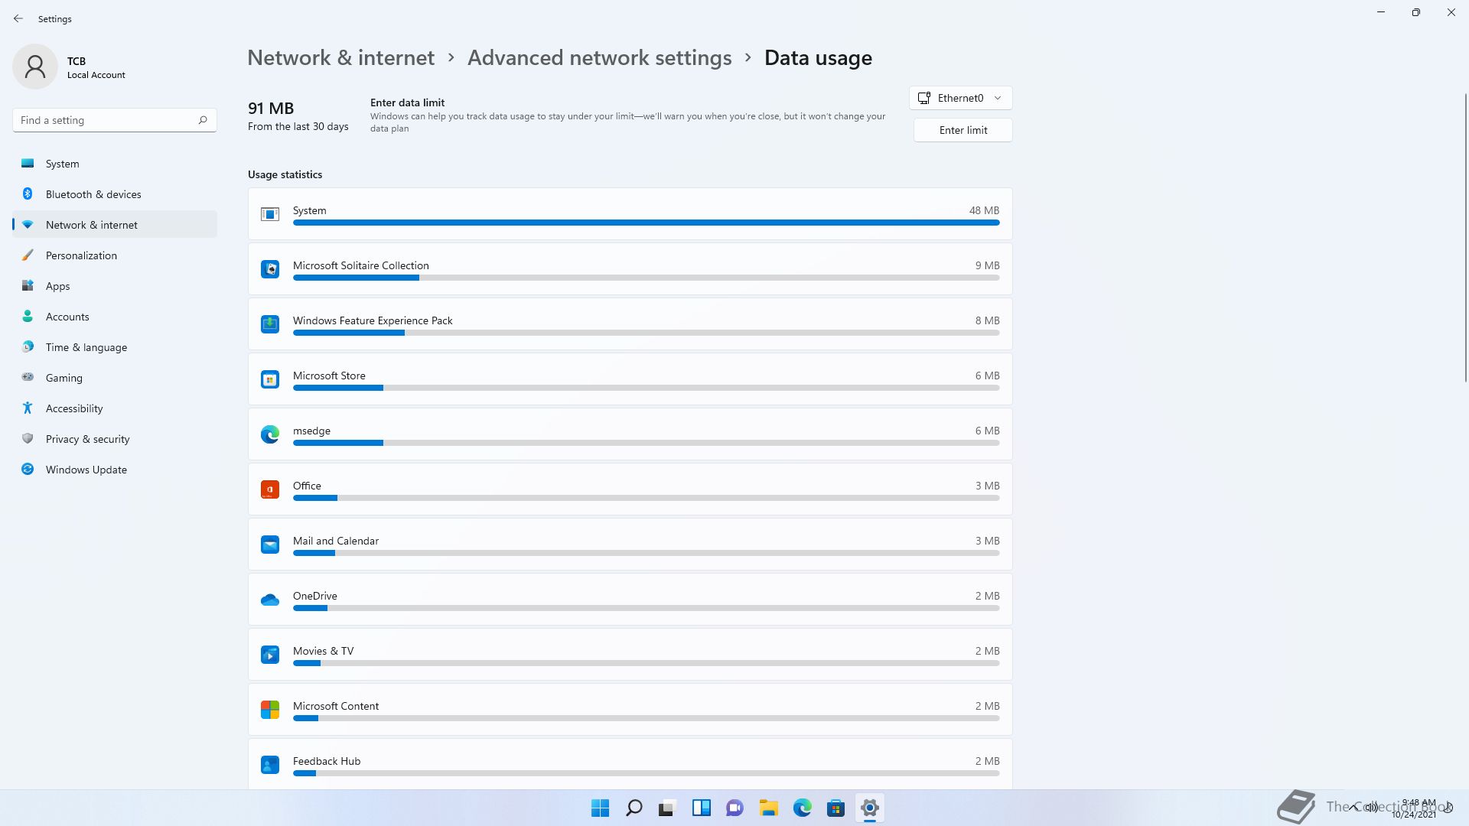
Task: Click the Feedback Hub icon
Action: pyautogui.click(x=270, y=765)
